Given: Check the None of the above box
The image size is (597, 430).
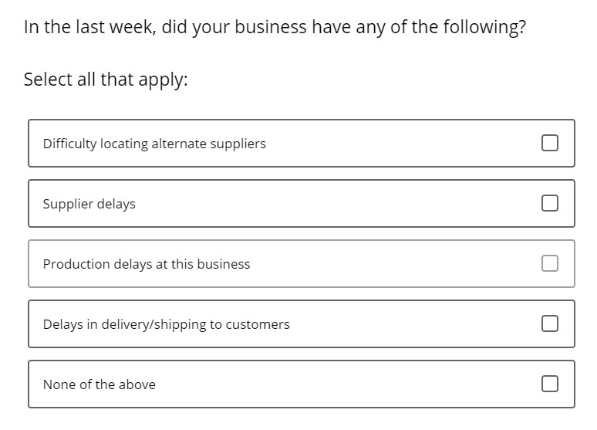Looking at the screenshot, I should [x=550, y=384].
